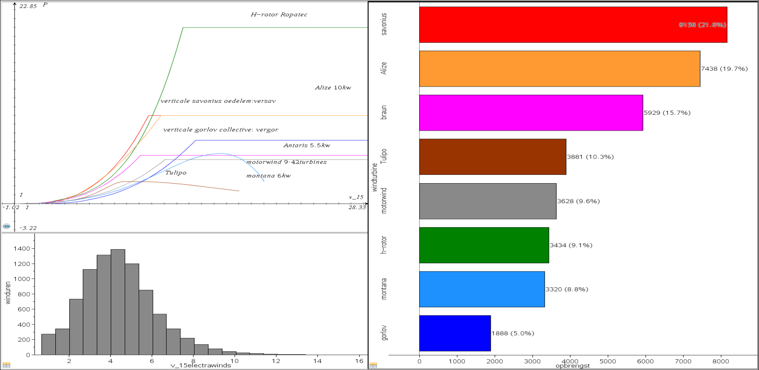Viewport: 759px width, 370px height.
Task: Select the brown Tulipo bar
Action: click(x=493, y=157)
